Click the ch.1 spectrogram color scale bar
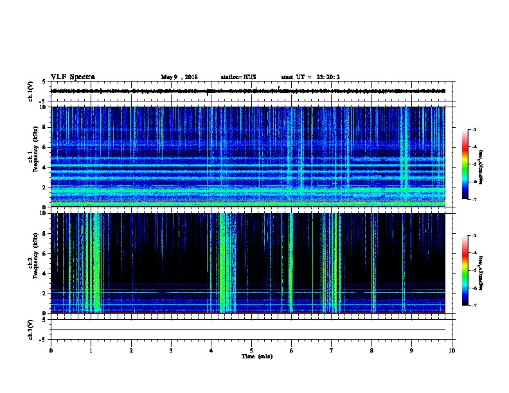Image resolution: width=509 pixels, height=393 pixels. (465, 164)
